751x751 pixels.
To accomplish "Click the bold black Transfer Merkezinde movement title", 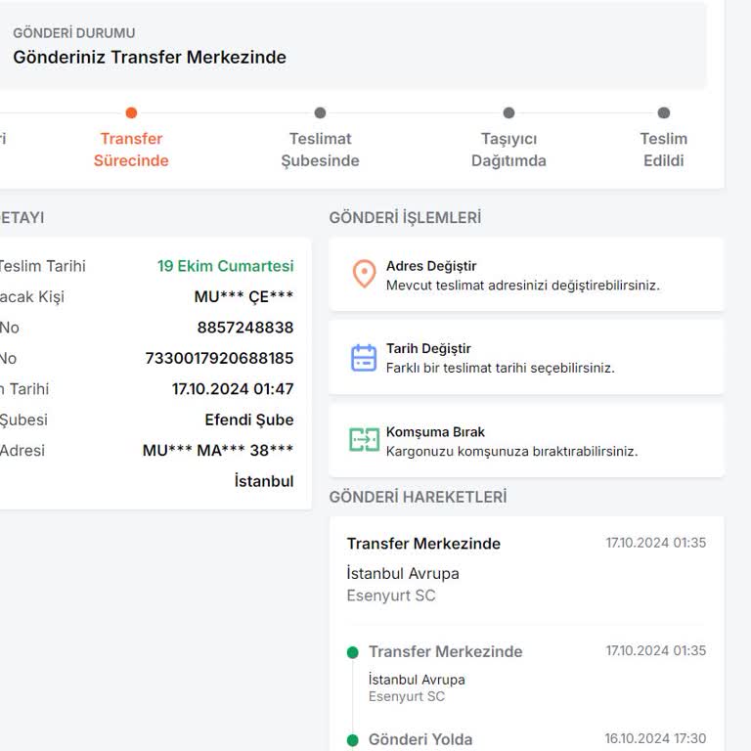I will 423,544.
